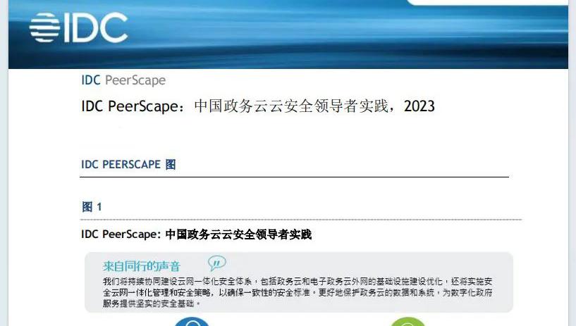Click the 图 1 figure label
Screen dimensions: 576x326
click(92, 207)
